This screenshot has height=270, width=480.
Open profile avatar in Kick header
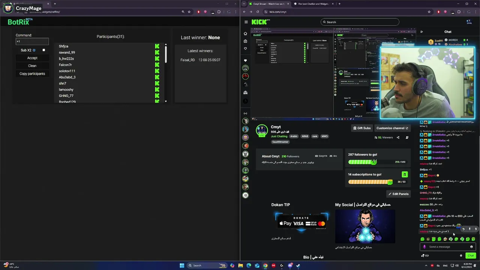(x=468, y=22)
